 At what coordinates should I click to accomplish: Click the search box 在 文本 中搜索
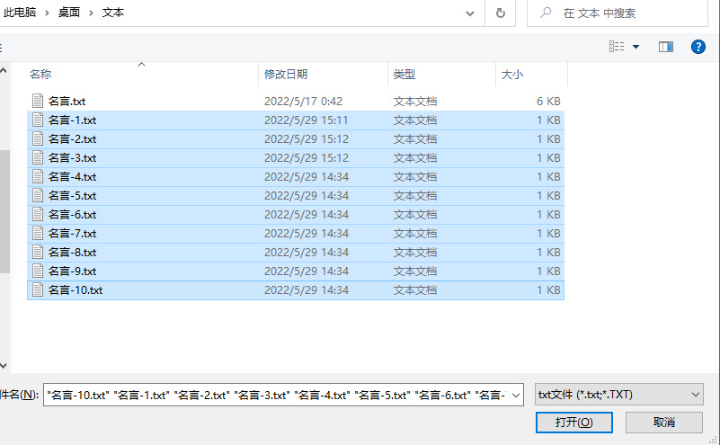618,13
